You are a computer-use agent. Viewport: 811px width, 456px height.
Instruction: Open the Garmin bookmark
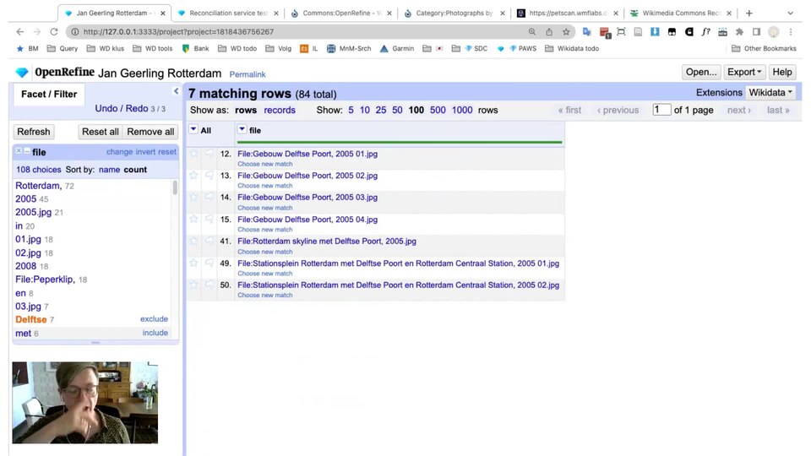(x=397, y=49)
